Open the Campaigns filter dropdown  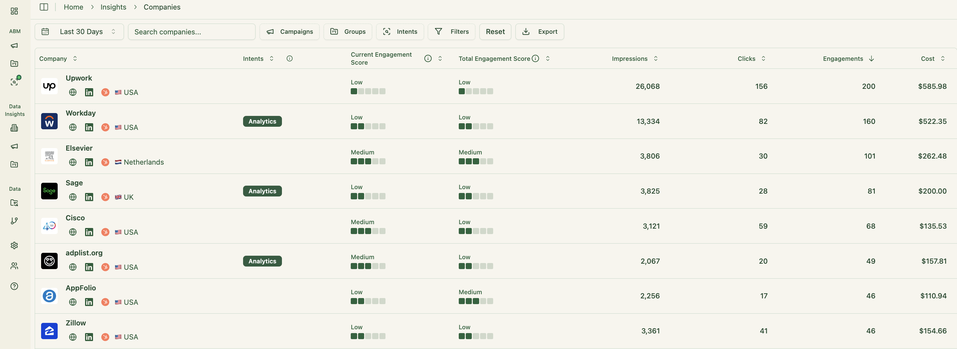289,32
